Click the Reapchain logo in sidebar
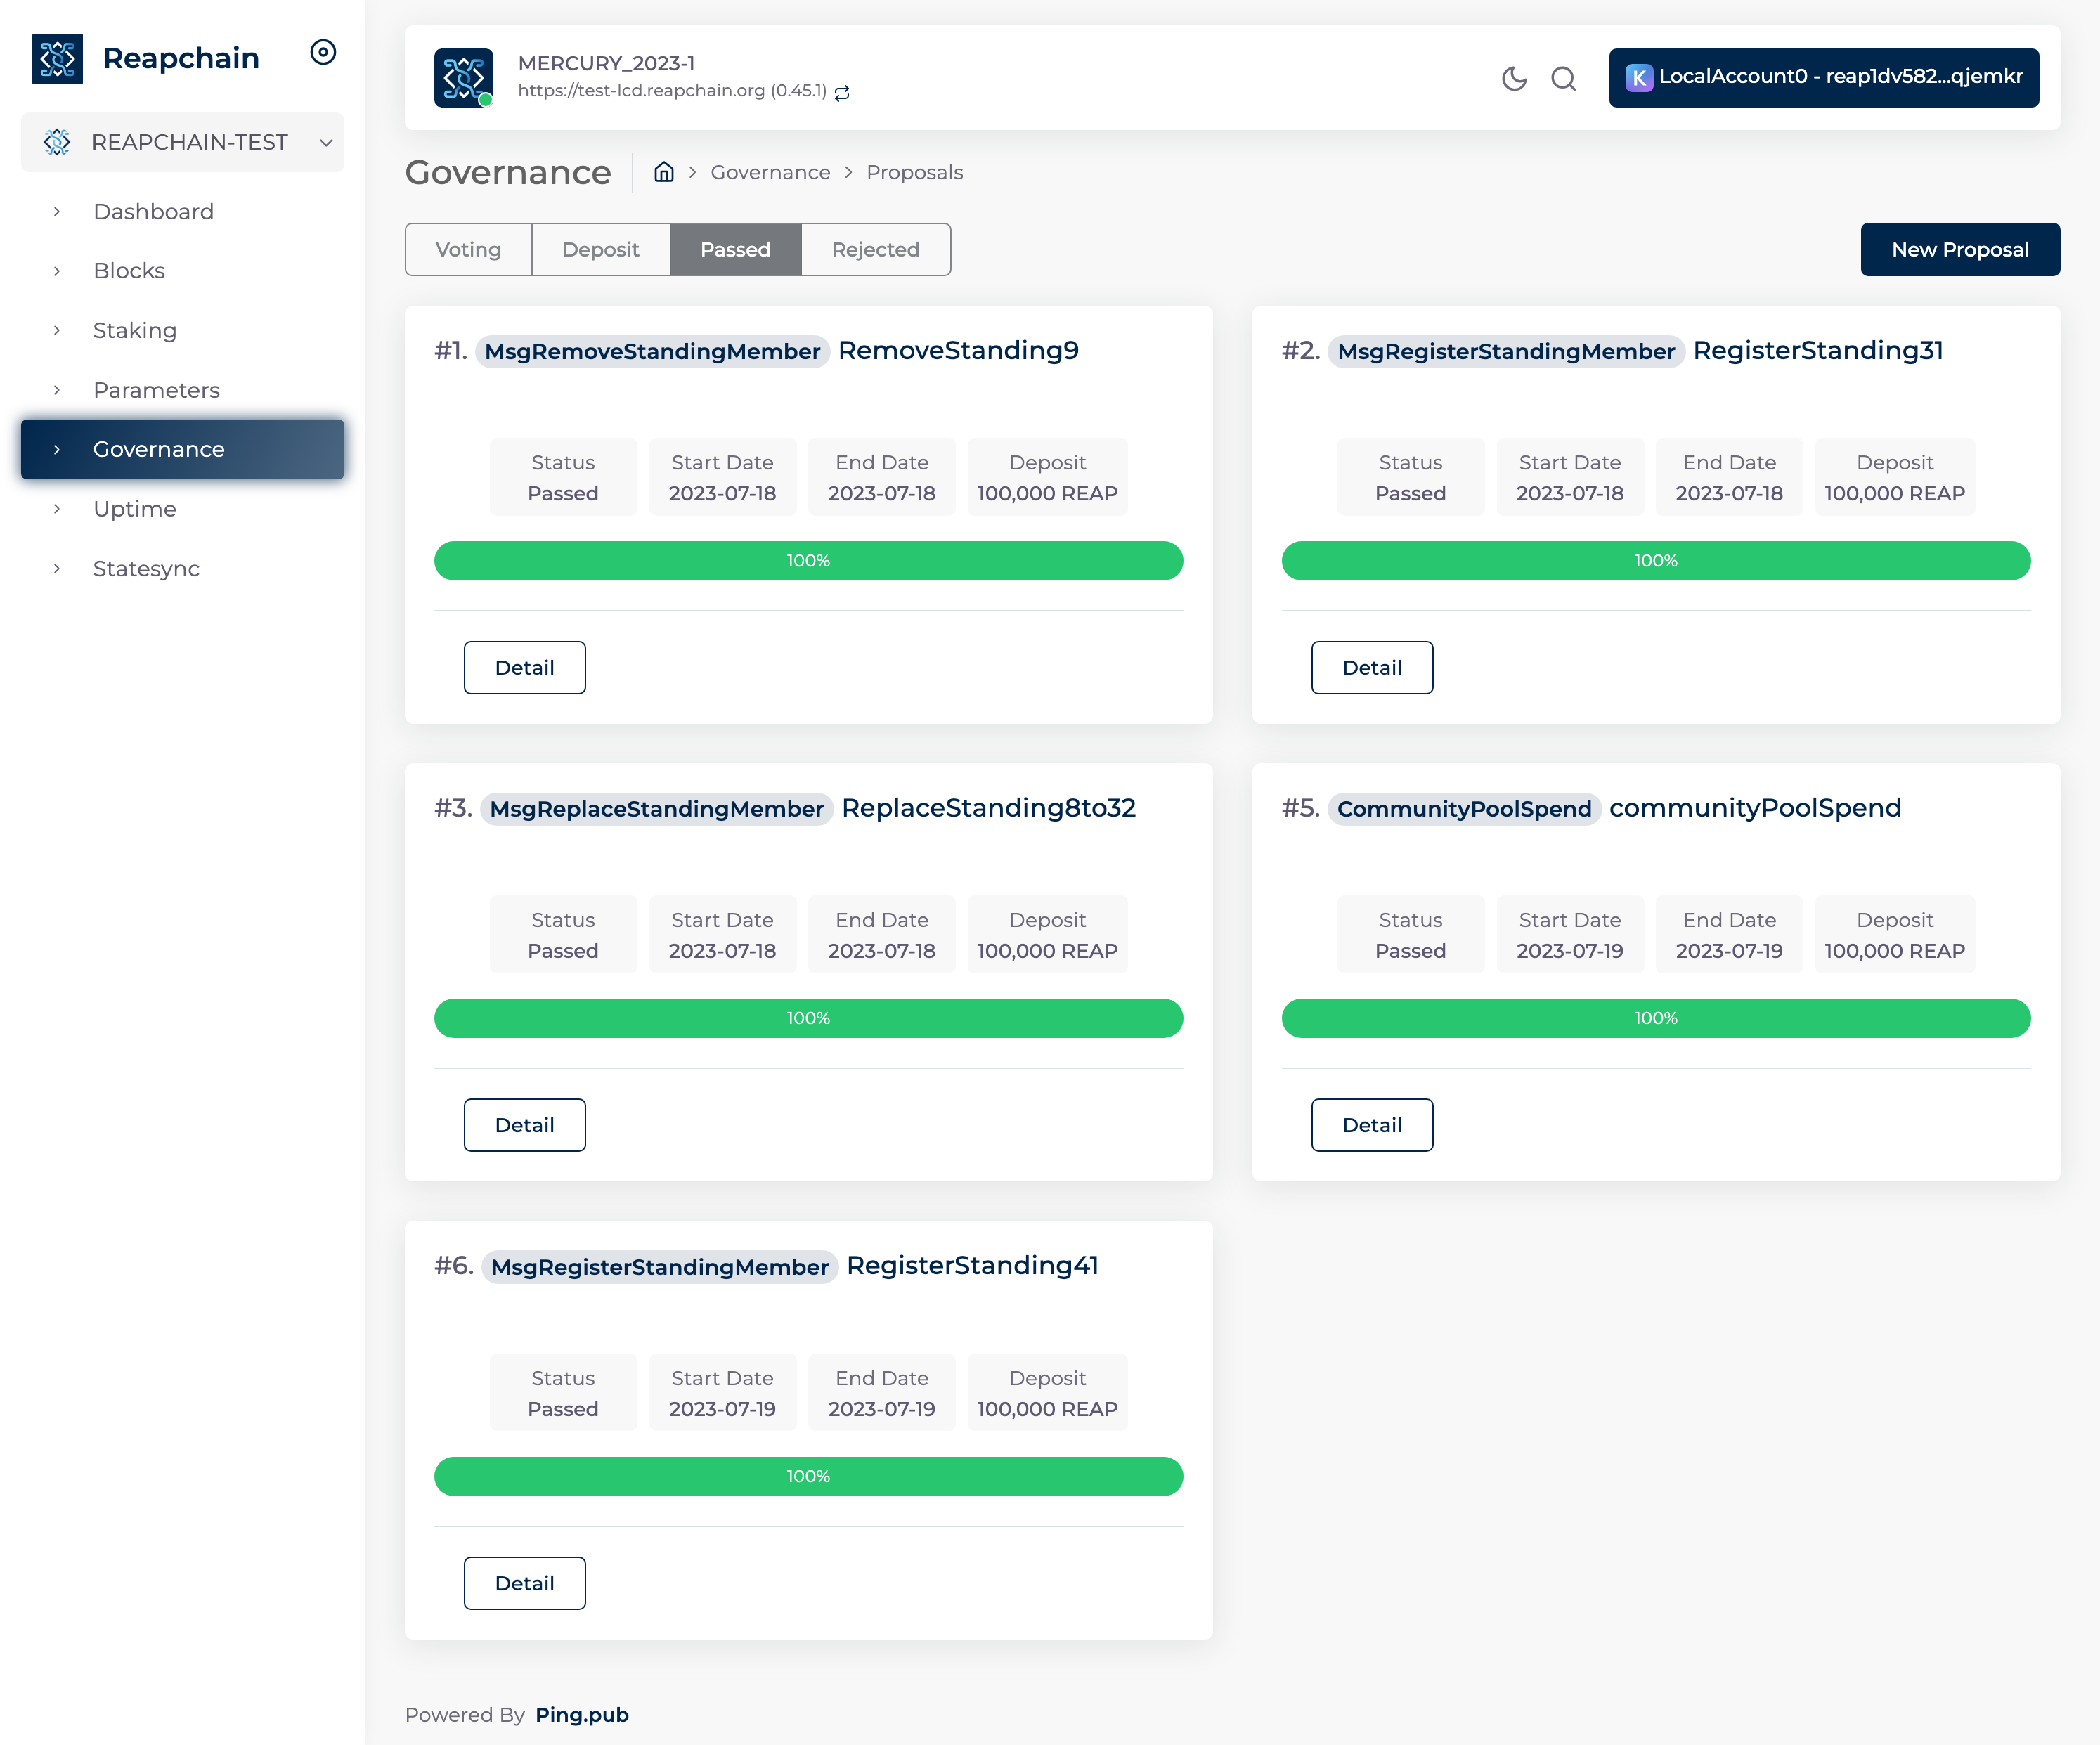 tap(57, 58)
